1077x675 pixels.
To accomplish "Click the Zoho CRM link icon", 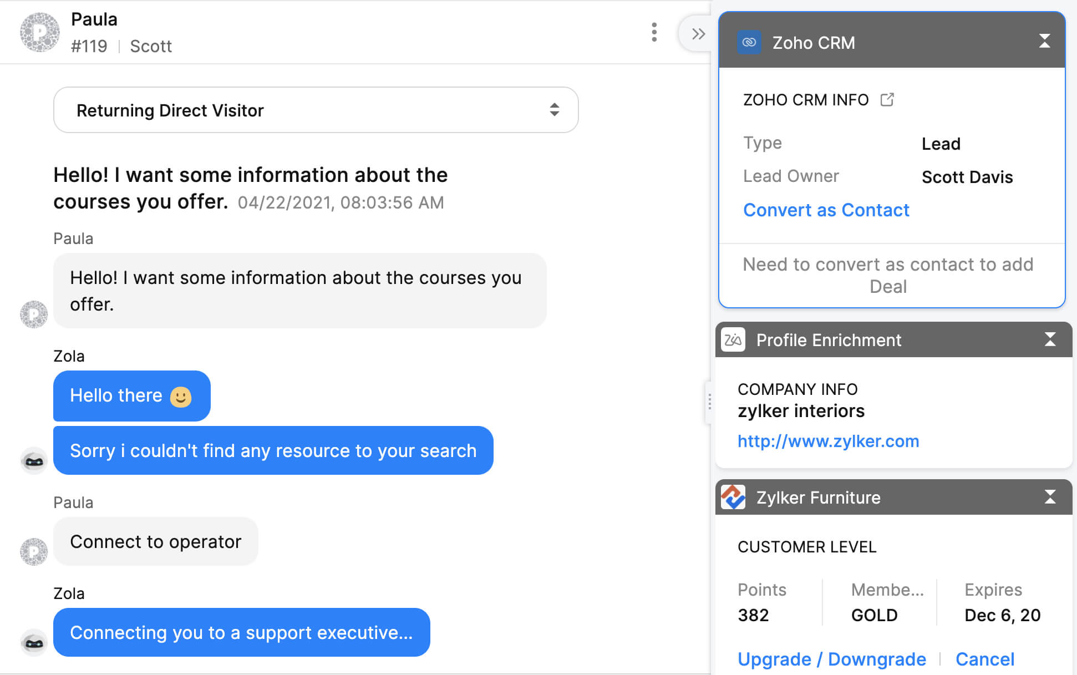I will coord(749,43).
